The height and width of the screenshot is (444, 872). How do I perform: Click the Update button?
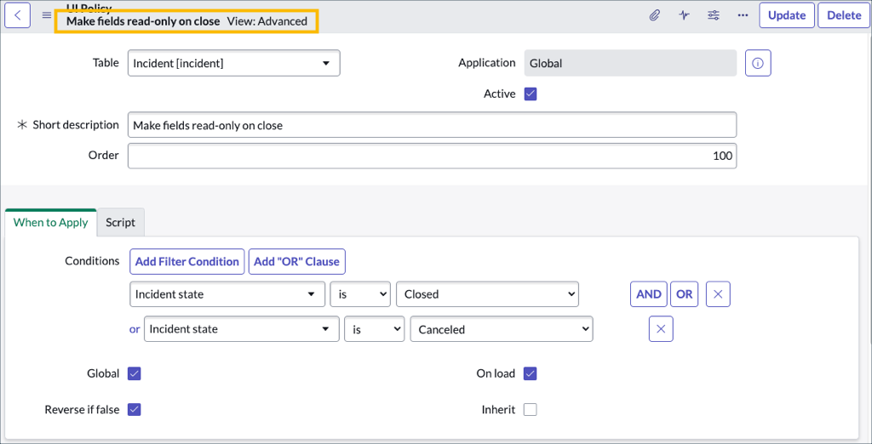coord(787,15)
